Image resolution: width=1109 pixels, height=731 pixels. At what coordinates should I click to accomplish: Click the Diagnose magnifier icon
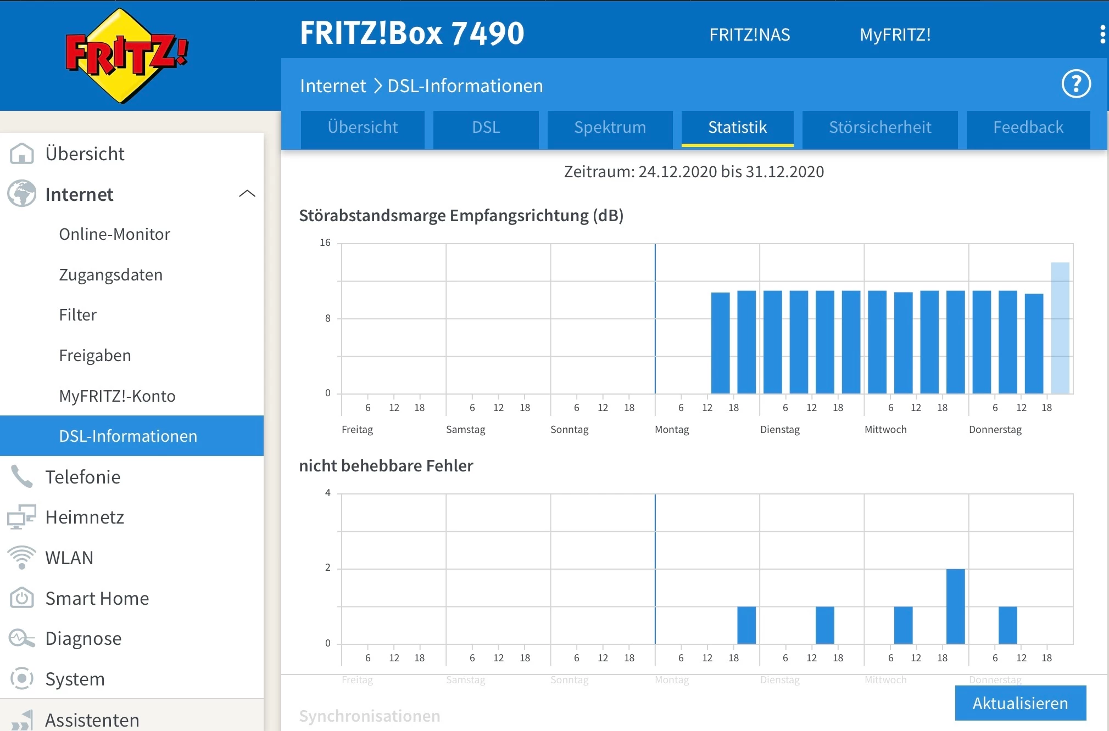(x=22, y=638)
